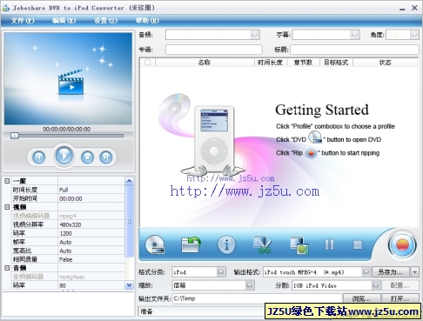The height and width of the screenshot is (321, 423).
Task: Open the 帮助(H) menu
Action: pyautogui.click(x=147, y=21)
